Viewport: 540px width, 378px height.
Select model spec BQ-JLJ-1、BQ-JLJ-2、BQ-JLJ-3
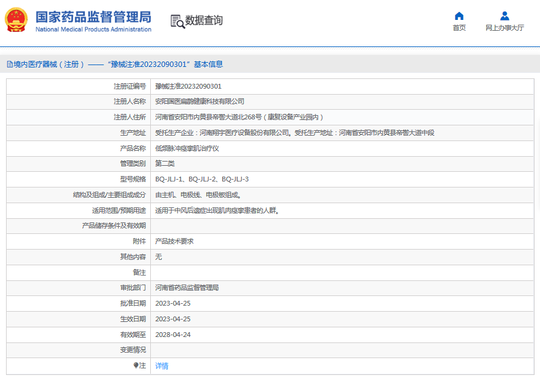(x=202, y=179)
